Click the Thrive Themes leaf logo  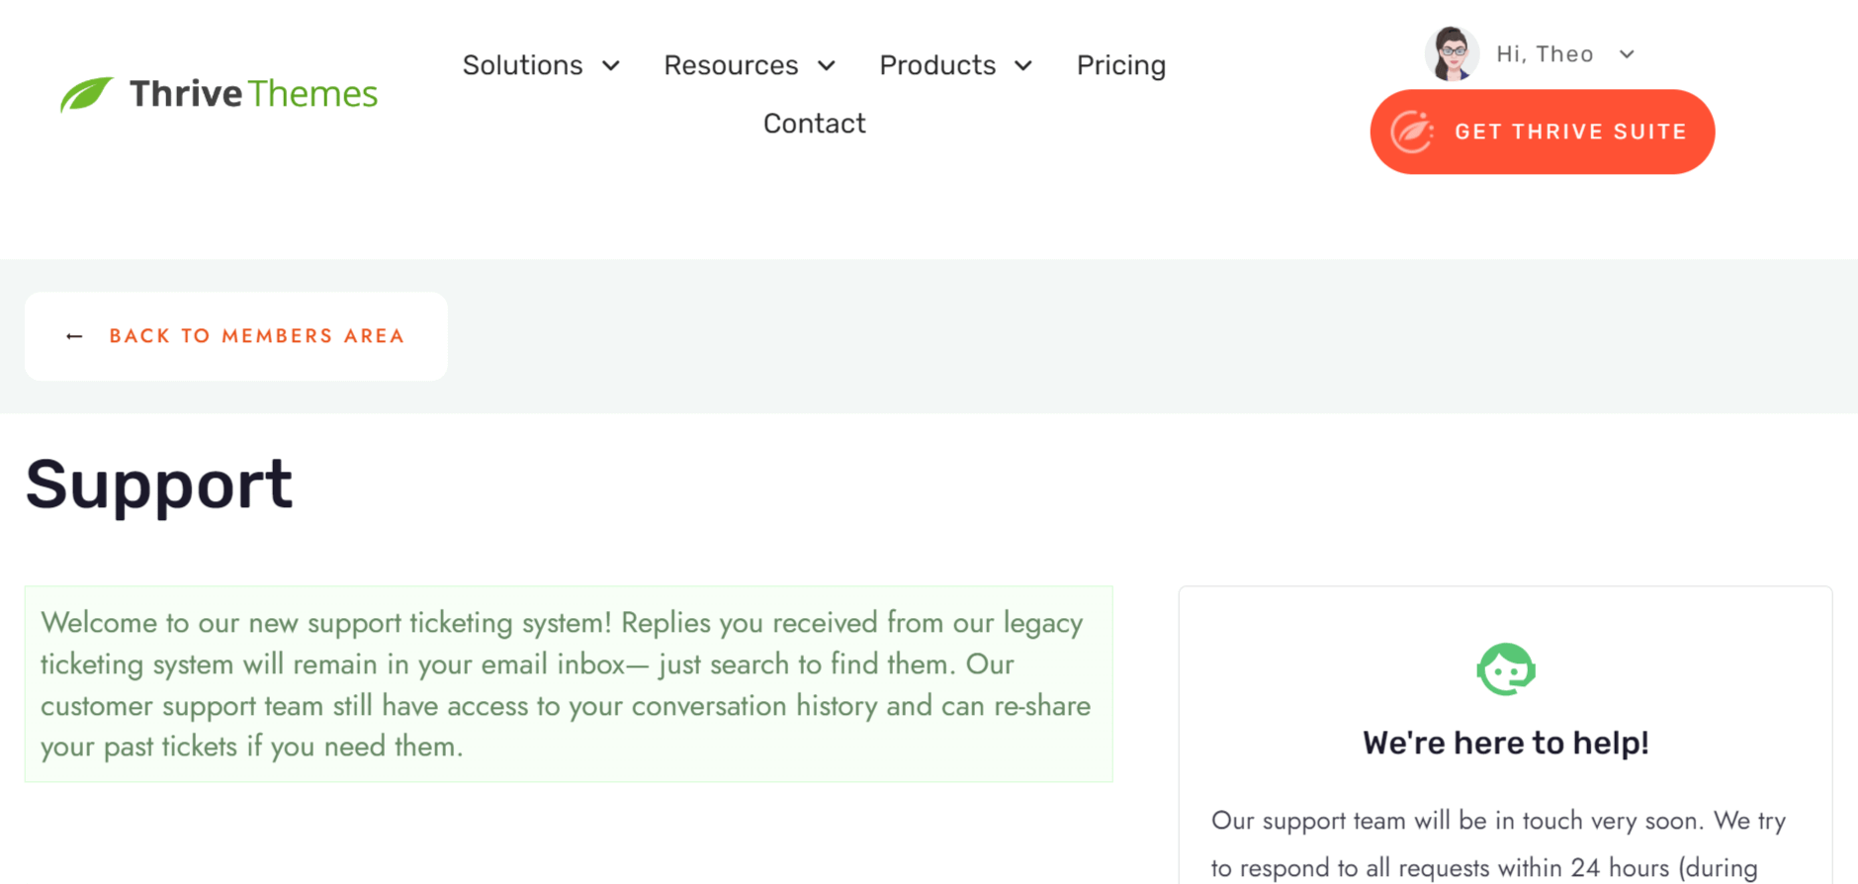pos(86,94)
